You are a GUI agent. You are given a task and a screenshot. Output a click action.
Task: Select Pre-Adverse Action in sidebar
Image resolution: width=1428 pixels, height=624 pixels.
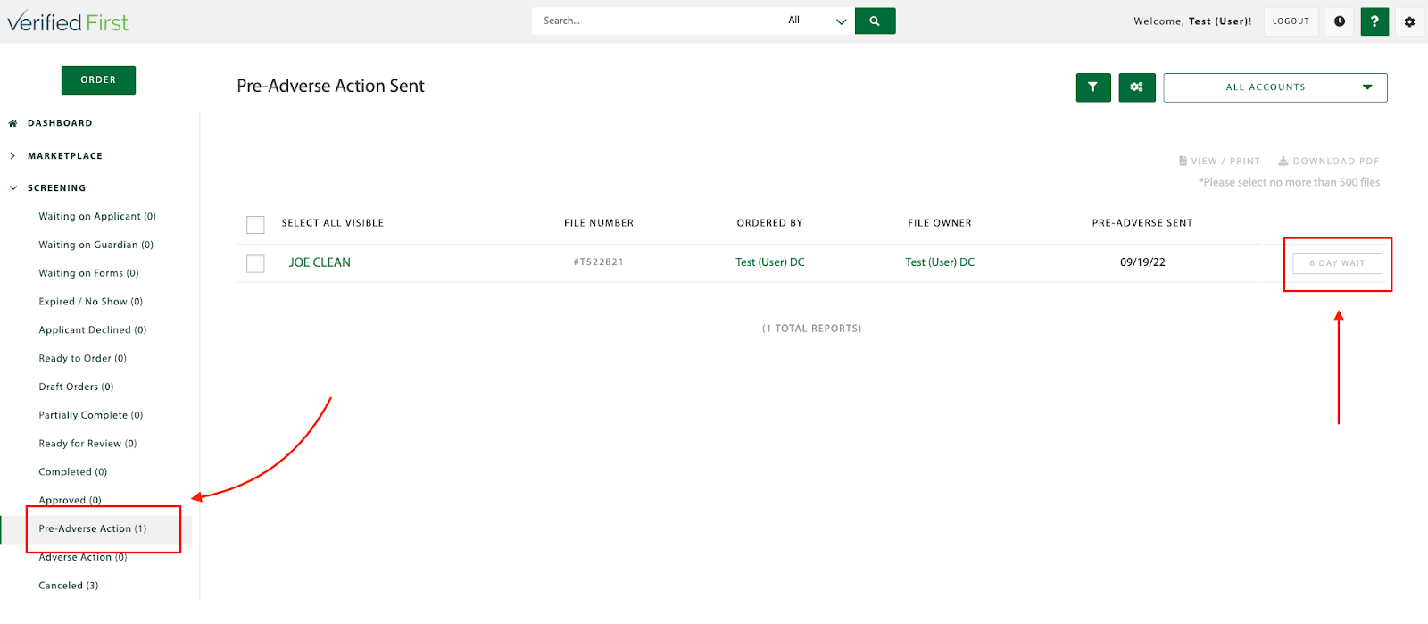[93, 528]
